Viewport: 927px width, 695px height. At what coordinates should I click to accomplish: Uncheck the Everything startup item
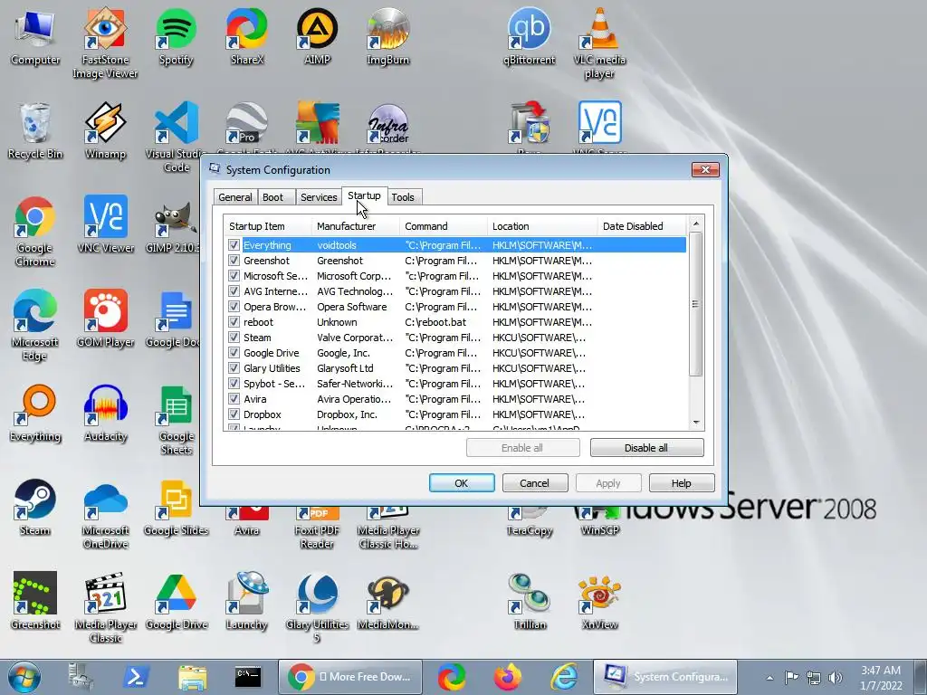tap(234, 244)
